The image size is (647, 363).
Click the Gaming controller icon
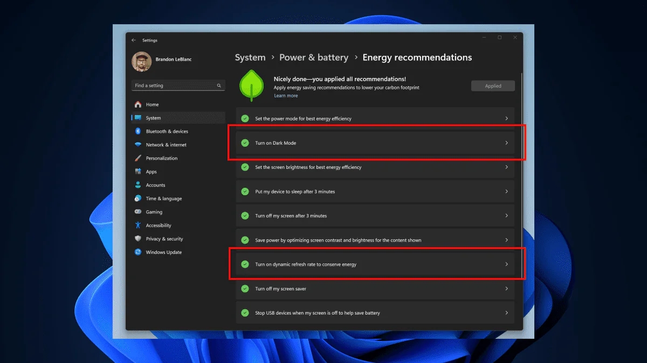click(138, 212)
